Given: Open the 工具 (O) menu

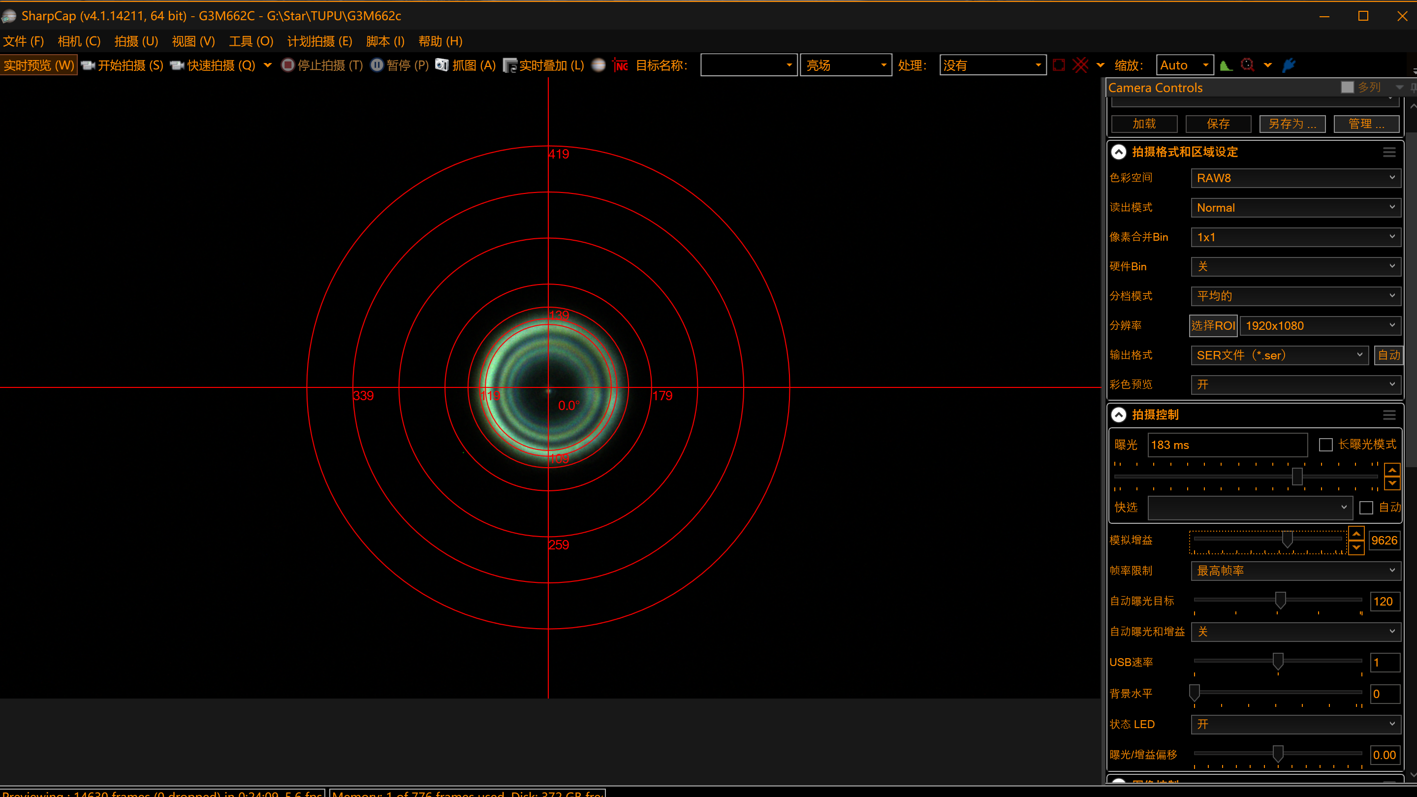Looking at the screenshot, I should 252,41.
